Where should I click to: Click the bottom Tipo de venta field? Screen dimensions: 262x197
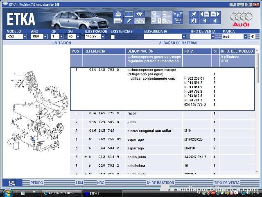click(227, 183)
